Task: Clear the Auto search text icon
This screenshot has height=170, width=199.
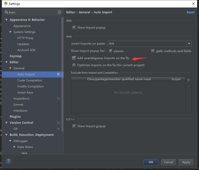Action: click(x=59, y=12)
